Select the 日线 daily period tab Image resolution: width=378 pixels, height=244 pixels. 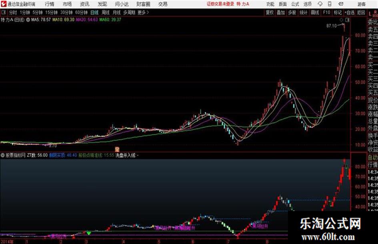tap(94, 12)
